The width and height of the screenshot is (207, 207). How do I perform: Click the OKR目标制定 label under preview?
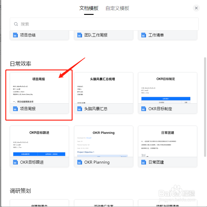coord(160,109)
